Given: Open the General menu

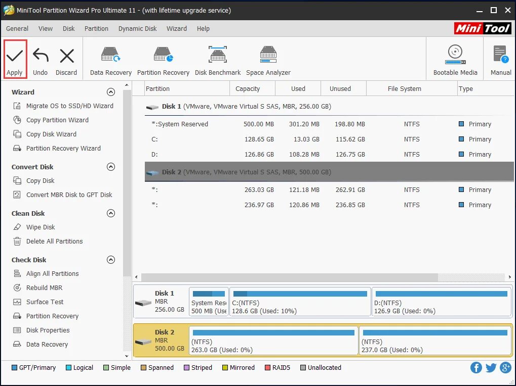Looking at the screenshot, I should (x=17, y=29).
